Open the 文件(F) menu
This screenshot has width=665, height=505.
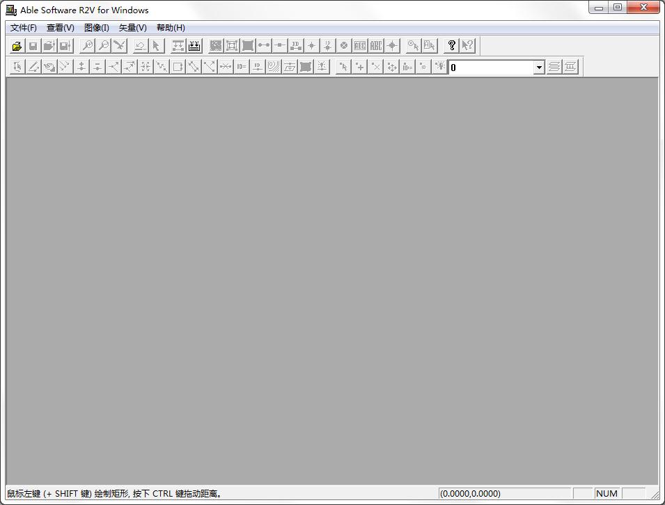click(x=22, y=28)
